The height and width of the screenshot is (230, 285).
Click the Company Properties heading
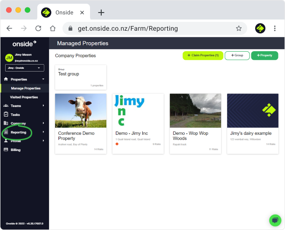[76, 56]
